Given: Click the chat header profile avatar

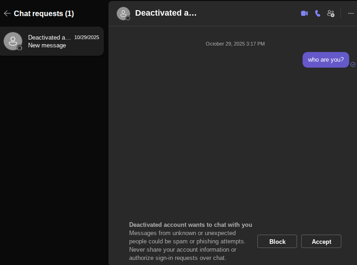Looking at the screenshot, I should [x=124, y=14].
